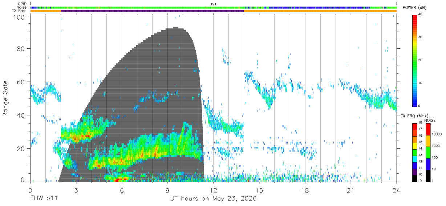Screen dimensions: 446x206
Task: Click the NOISE color scale bar
Action: tap(428, 152)
